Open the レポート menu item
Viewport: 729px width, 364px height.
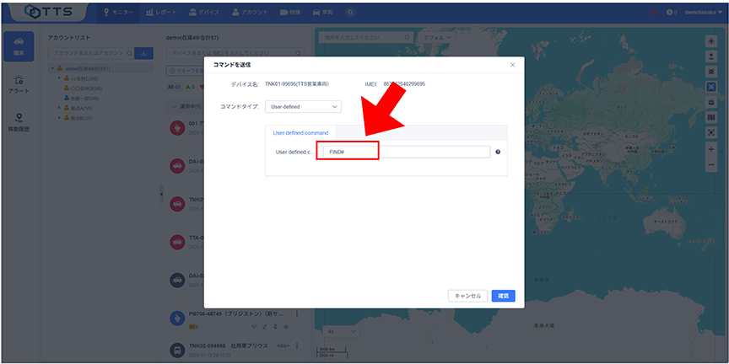point(161,13)
